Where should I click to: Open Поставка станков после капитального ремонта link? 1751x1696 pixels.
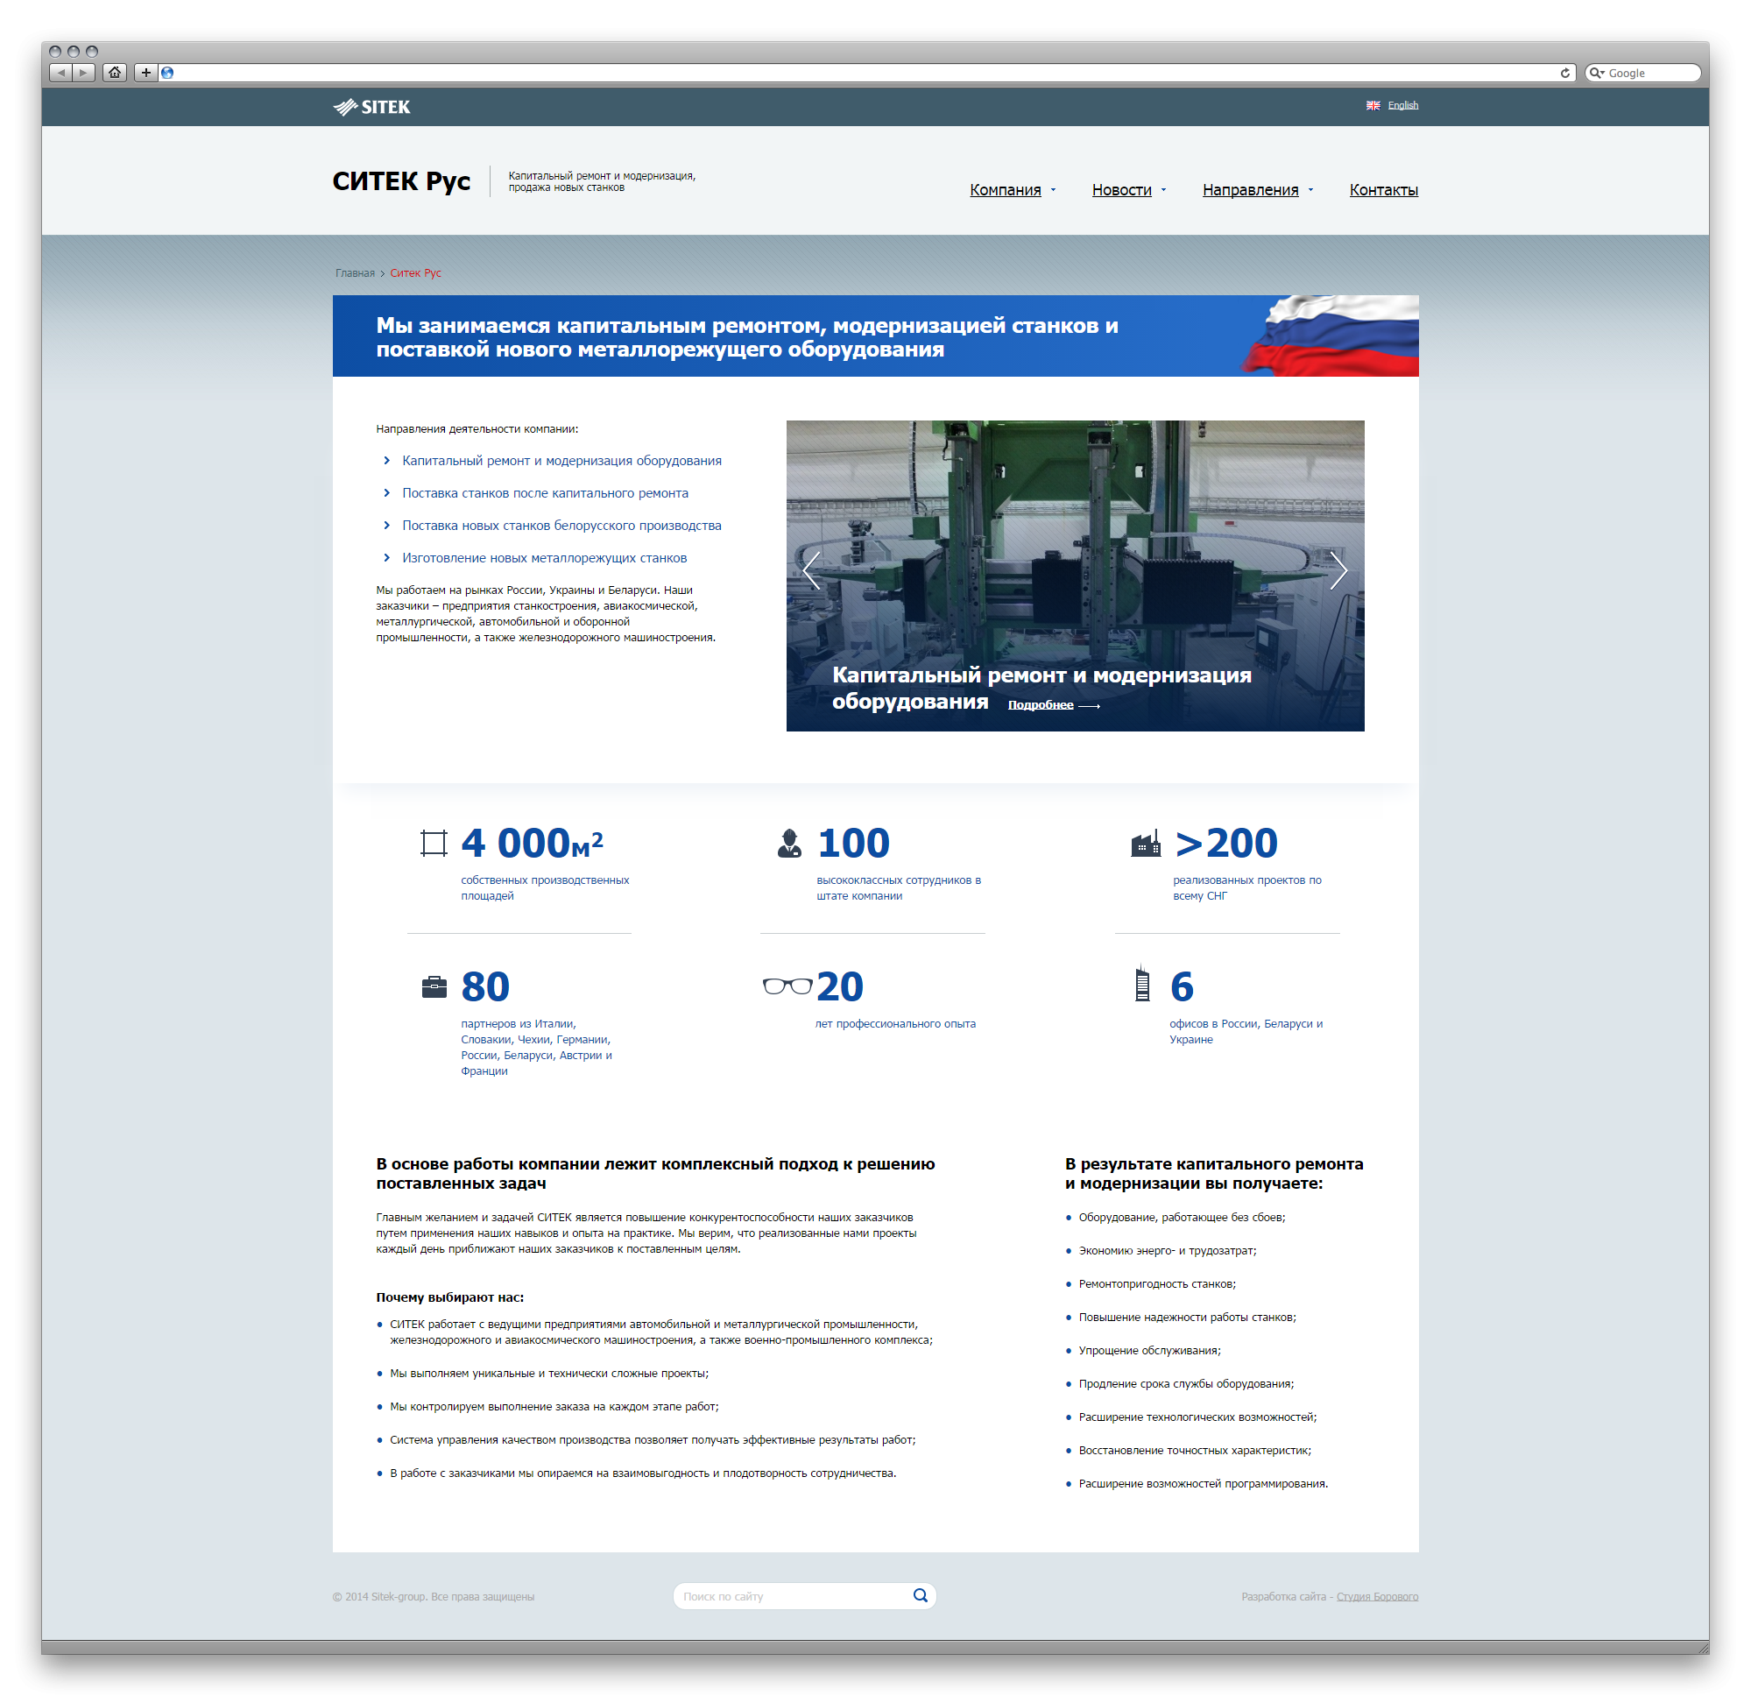545,493
